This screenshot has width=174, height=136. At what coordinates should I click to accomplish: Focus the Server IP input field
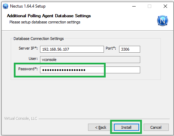(x=72, y=49)
